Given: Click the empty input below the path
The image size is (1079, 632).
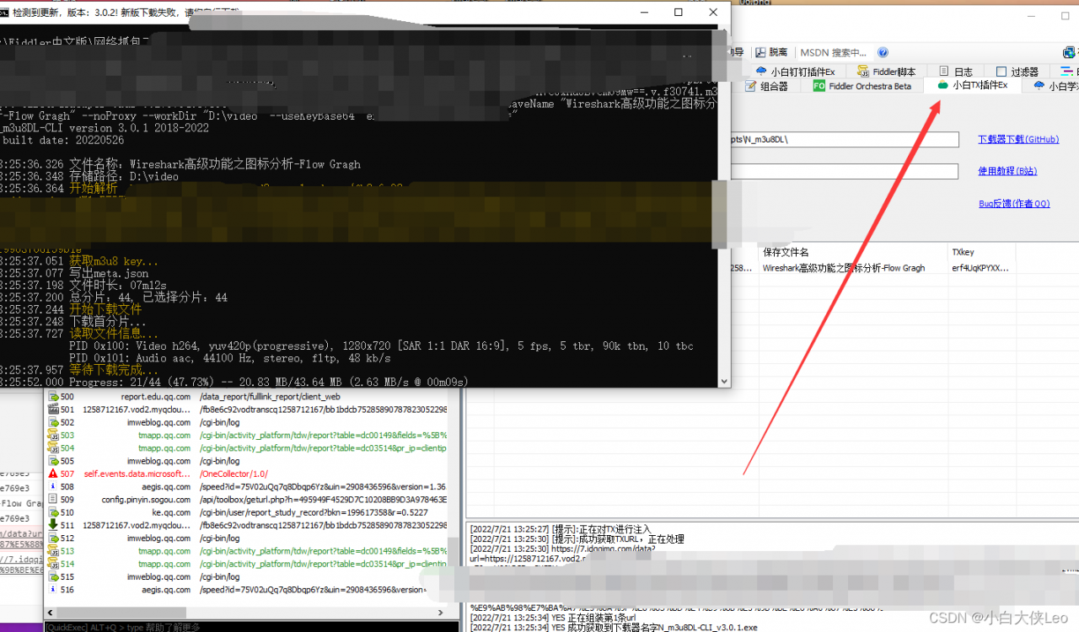Looking at the screenshot, I should pos(844,171).
